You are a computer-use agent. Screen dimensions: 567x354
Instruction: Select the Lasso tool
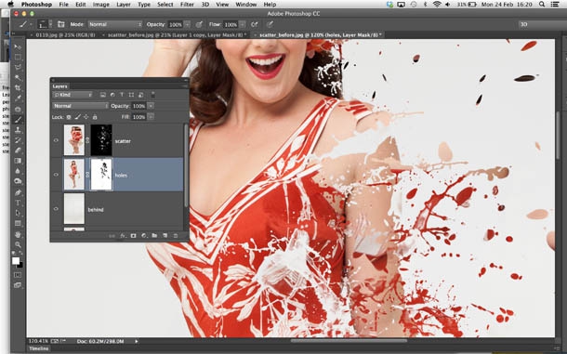point(18,67)
